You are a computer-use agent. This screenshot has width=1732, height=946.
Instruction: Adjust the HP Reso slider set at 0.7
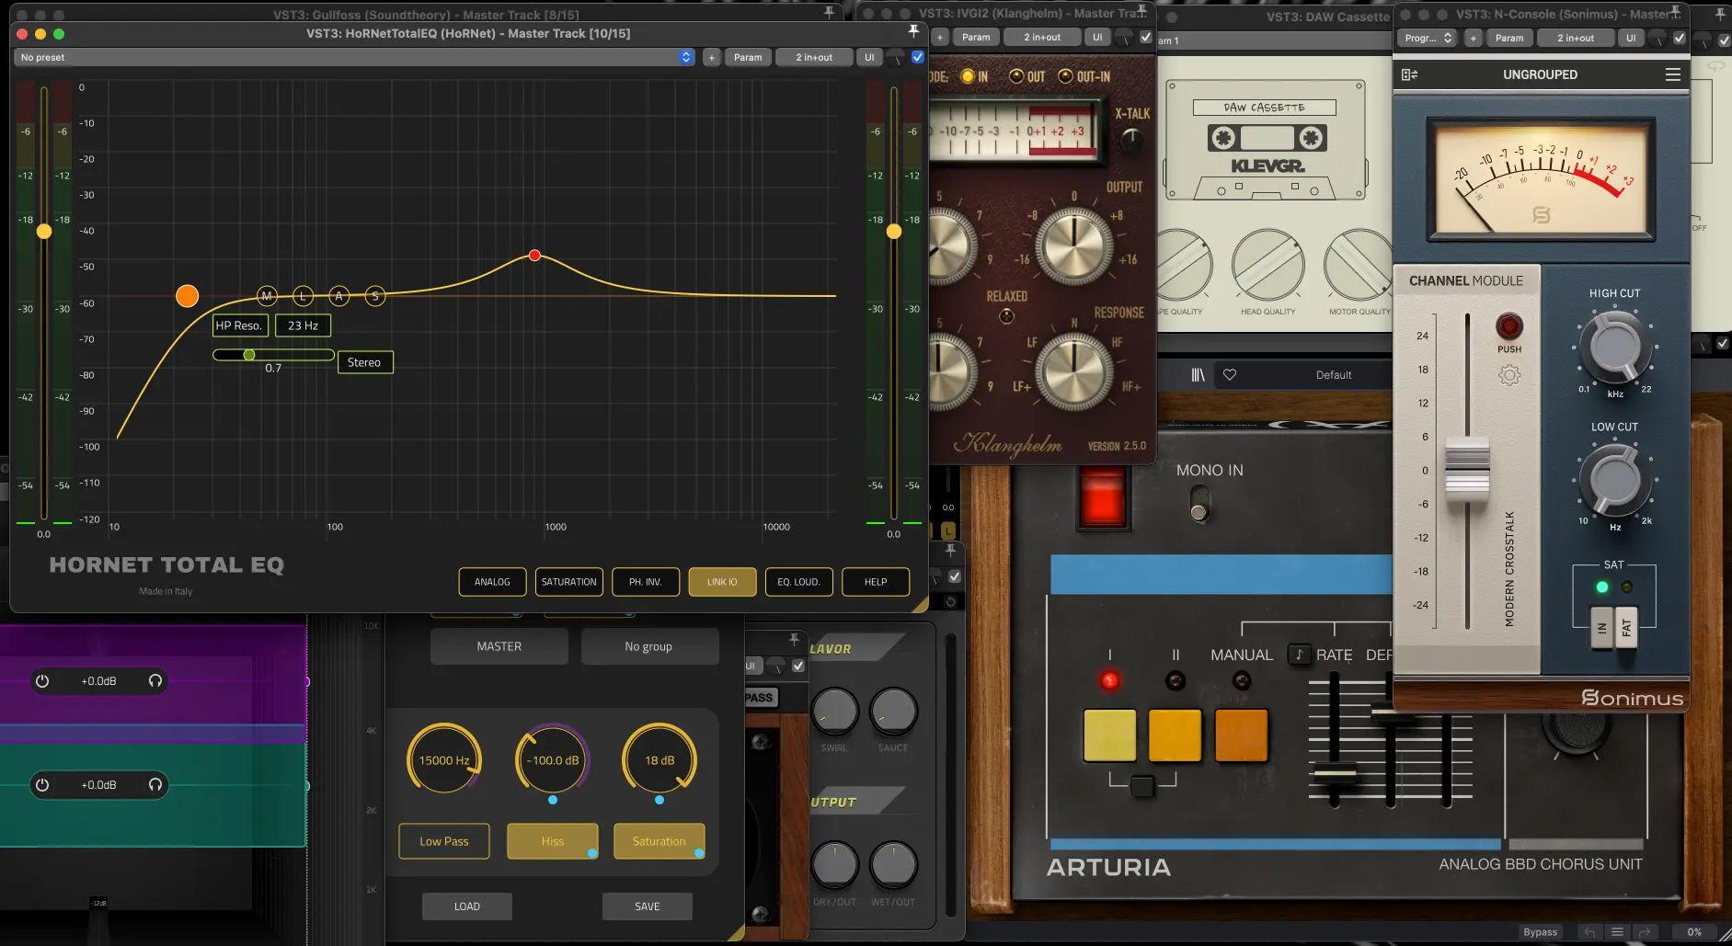click(x=248, y=354)
